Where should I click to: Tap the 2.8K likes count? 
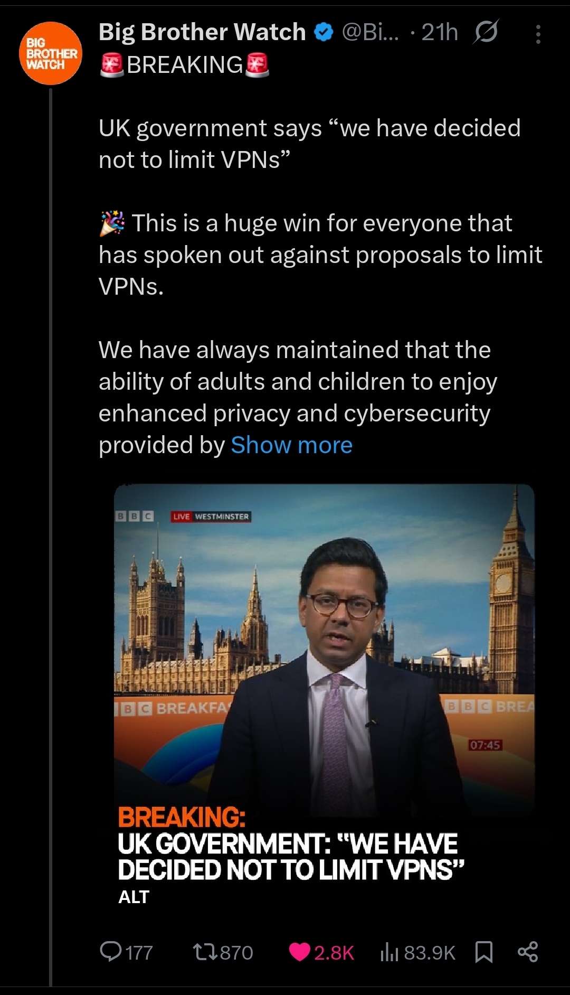pyautogui.click(x=334, y=953)
